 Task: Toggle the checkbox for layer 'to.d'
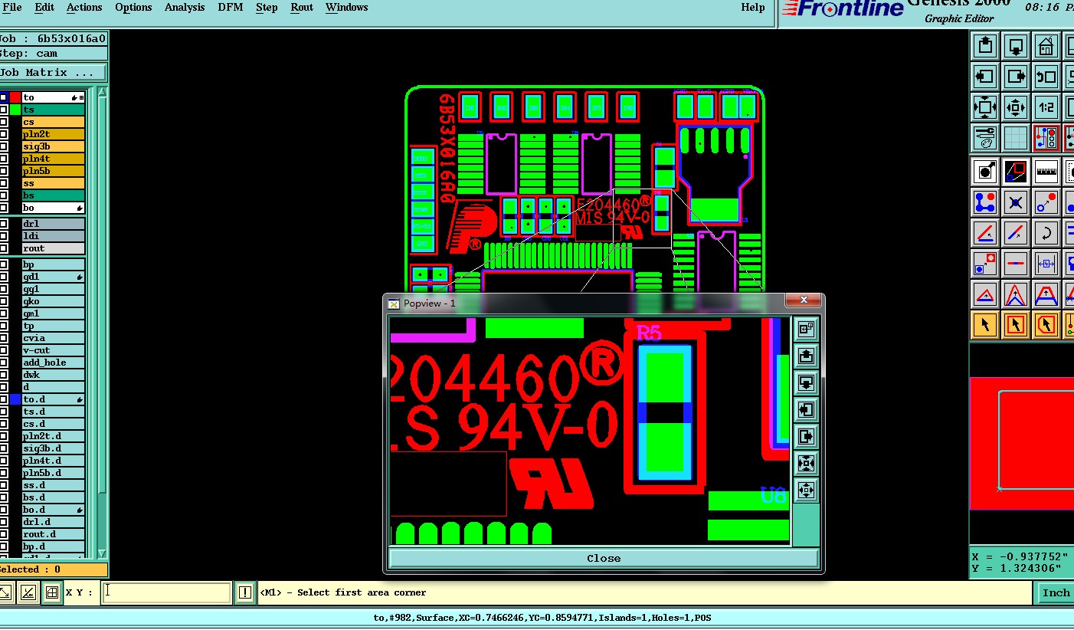4,399
